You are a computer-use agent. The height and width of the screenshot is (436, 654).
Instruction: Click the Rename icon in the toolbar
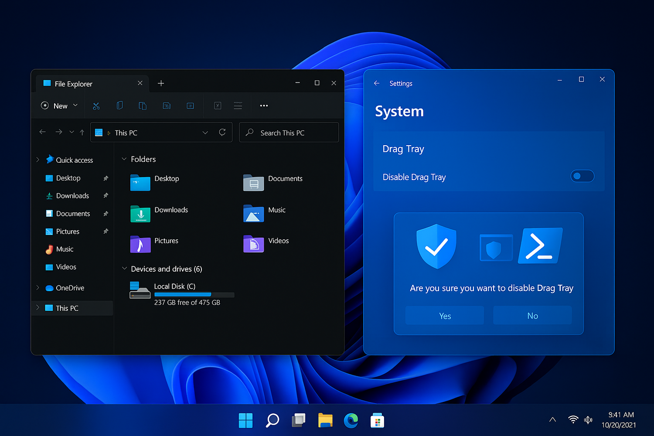[166, 106]
